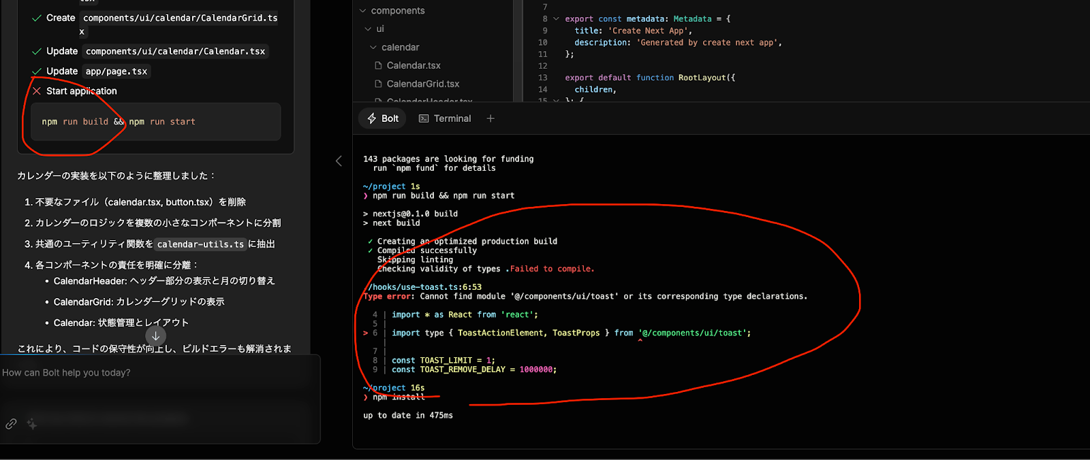Viewport: 1090px width, 460px height.
Task: Click the 'children,' code line
Action: click(x=595, y=89)
